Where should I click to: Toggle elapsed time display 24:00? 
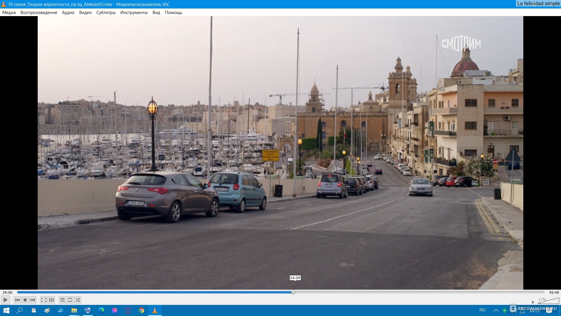coord(7,292)
